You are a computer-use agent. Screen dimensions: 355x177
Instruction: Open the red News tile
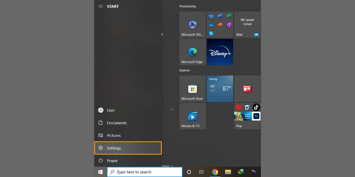click(x=247, y=88)
